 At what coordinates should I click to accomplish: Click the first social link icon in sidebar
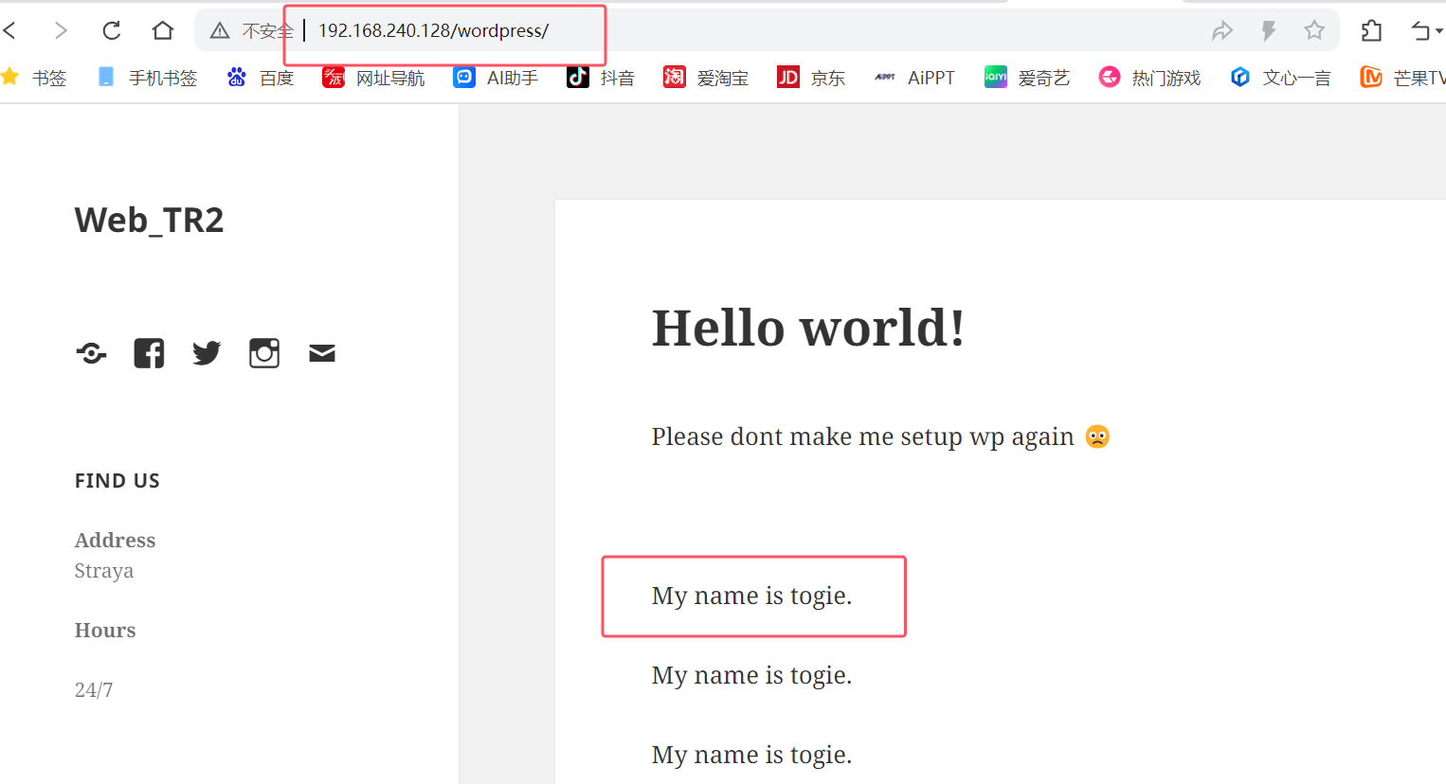(x=91, y=353)
